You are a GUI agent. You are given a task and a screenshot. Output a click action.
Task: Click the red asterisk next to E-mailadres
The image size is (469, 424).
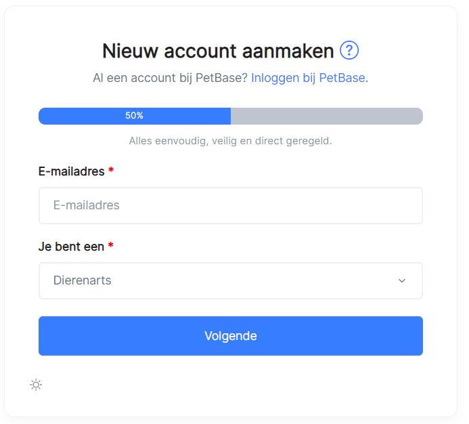[111, 170]
